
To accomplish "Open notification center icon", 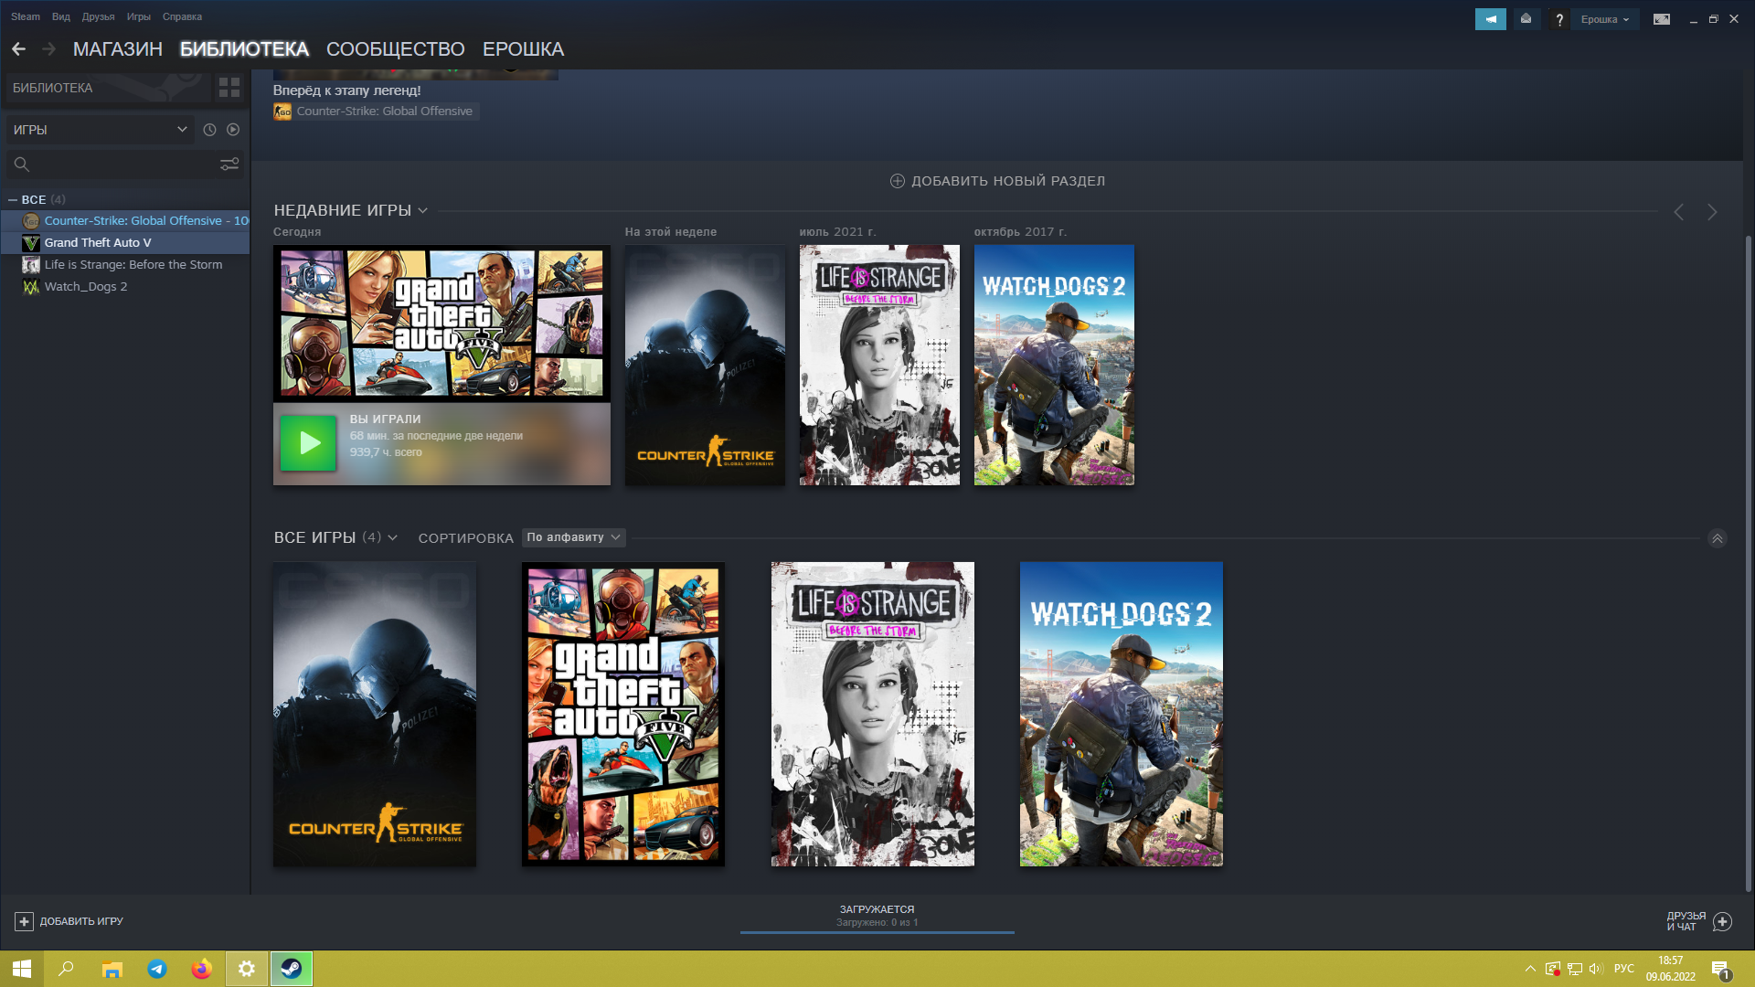I will coord(1721,970).
